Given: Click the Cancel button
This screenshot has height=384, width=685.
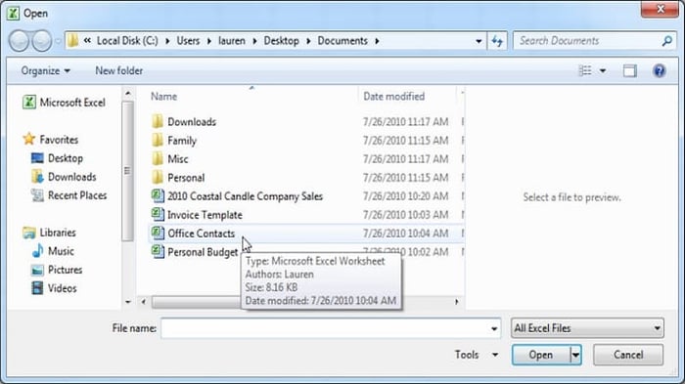Looking at the screenshot, I should pyautogui.click(x=628, y=355).
